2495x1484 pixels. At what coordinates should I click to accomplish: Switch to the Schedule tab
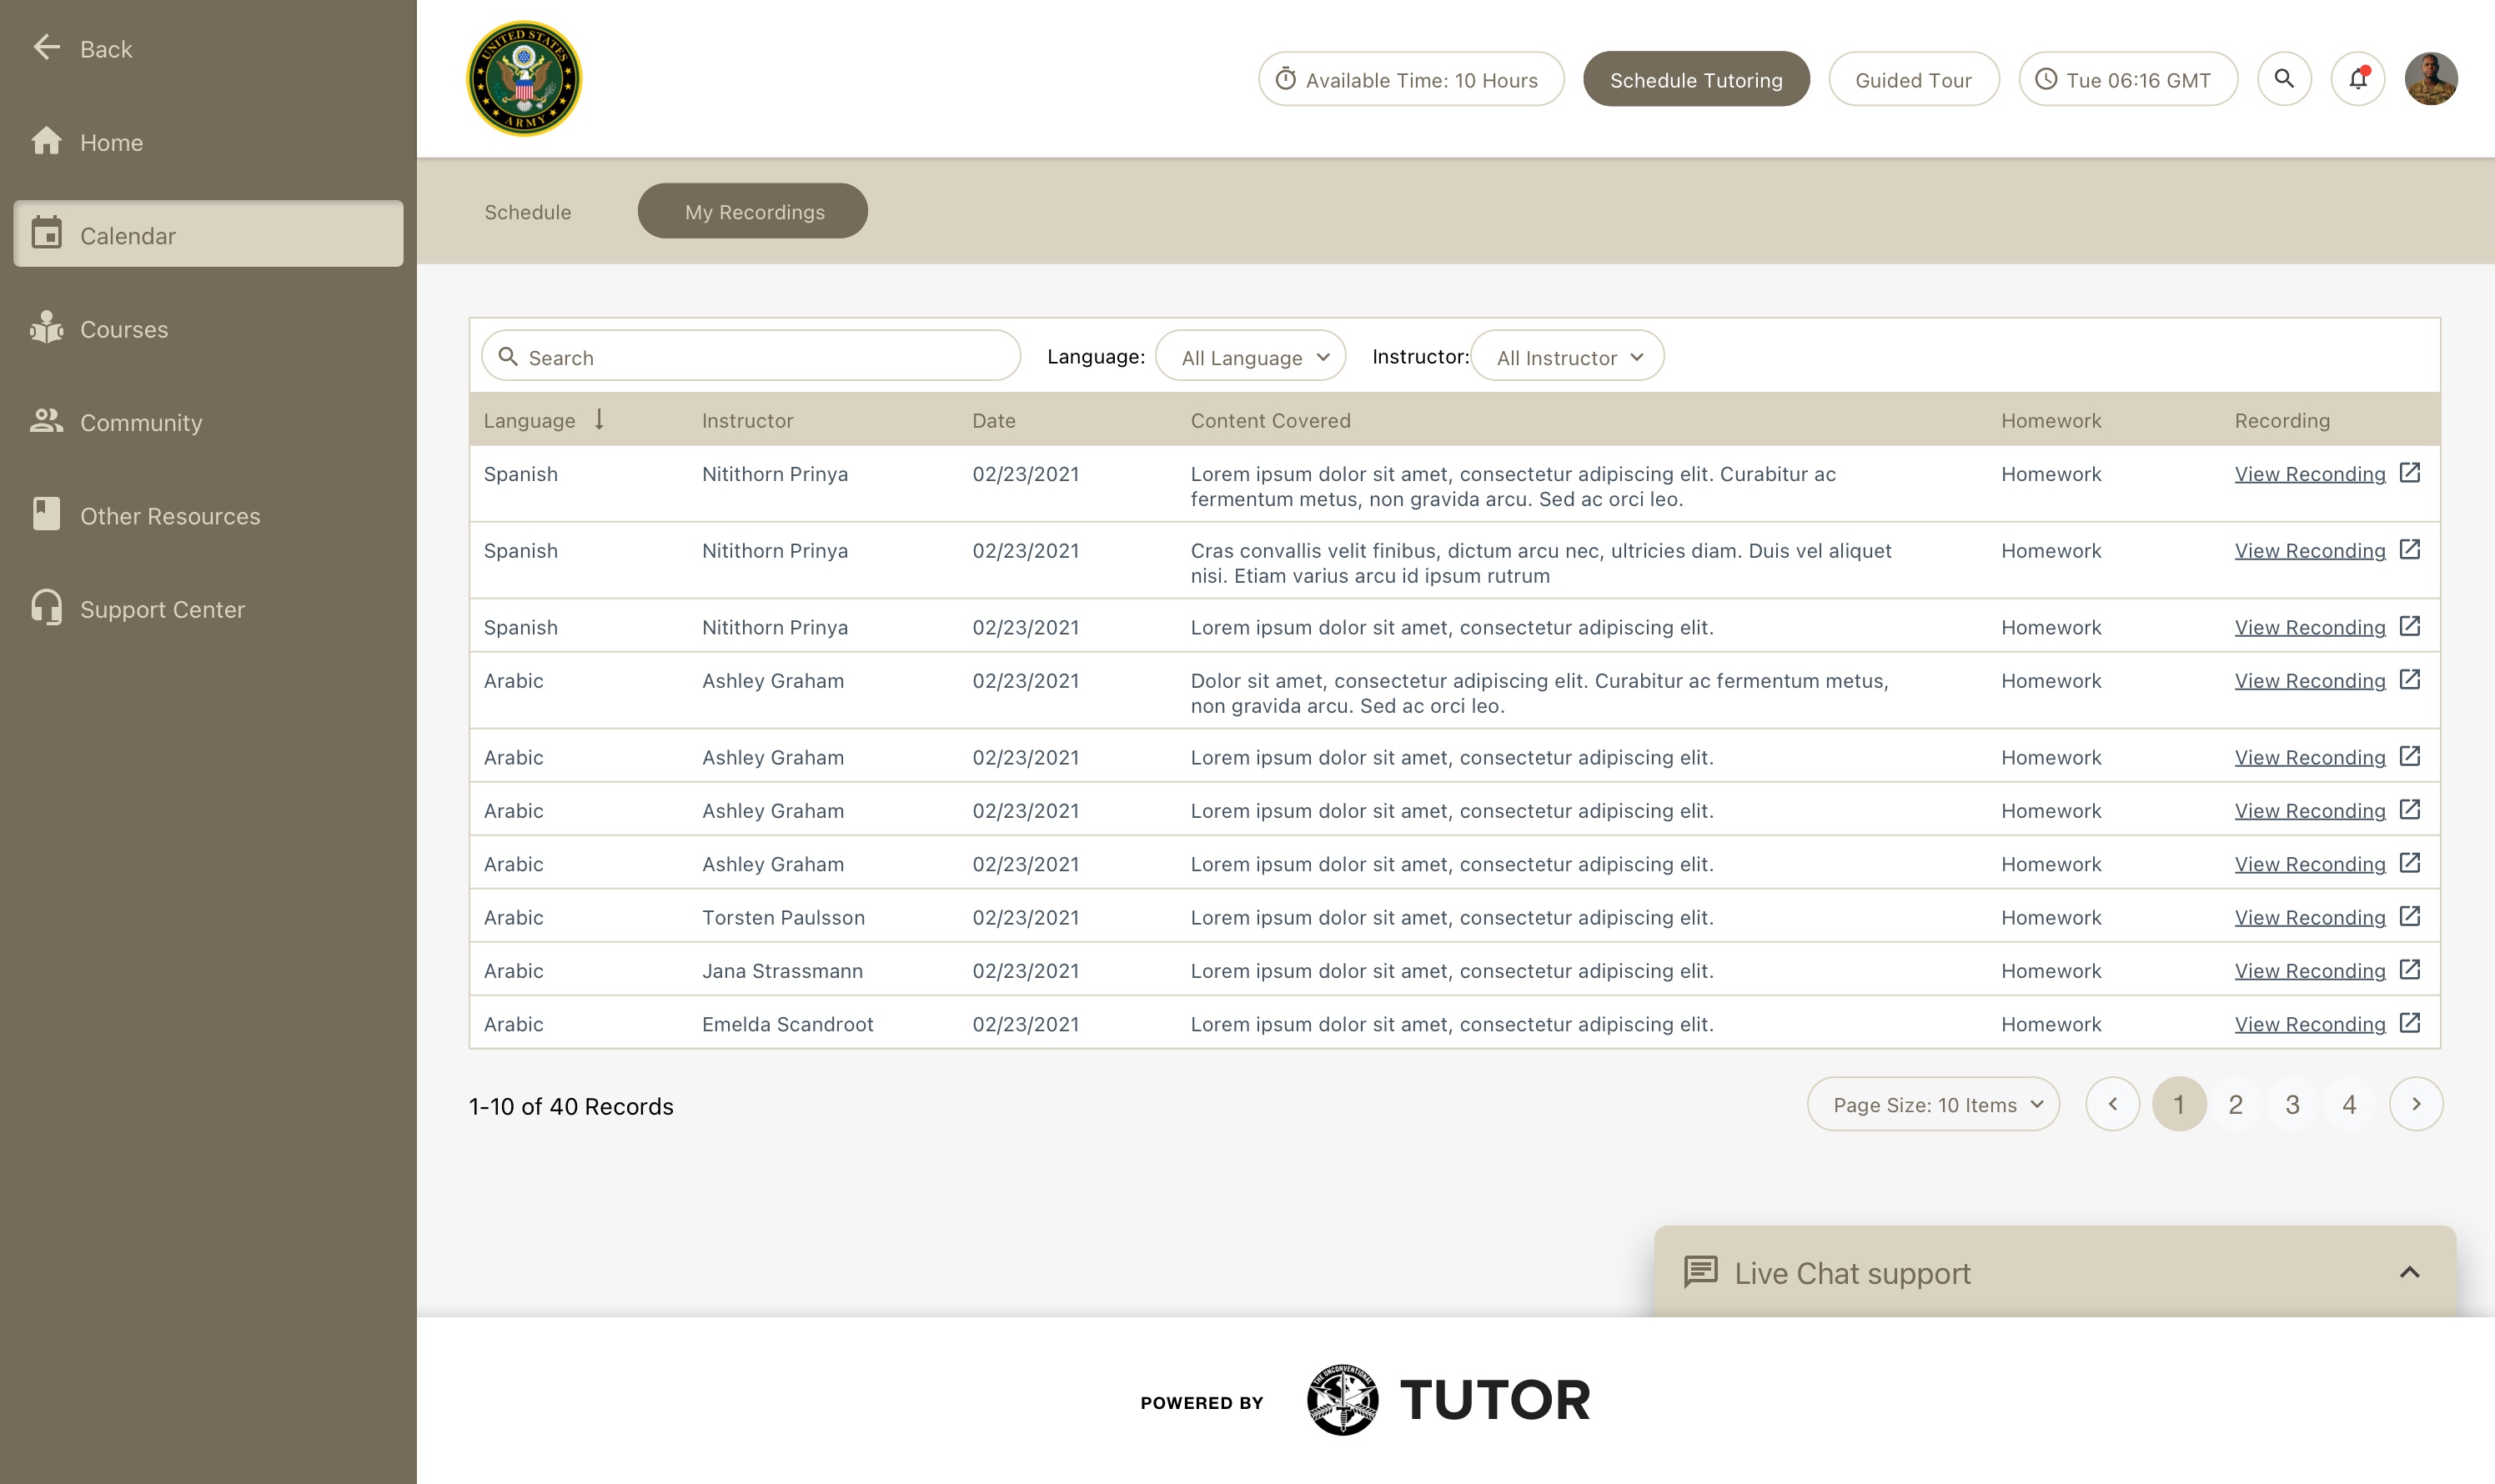528,211
